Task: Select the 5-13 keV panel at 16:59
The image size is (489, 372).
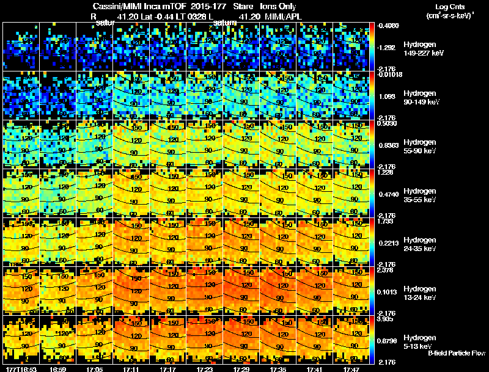Action: (x=57, y=340)
